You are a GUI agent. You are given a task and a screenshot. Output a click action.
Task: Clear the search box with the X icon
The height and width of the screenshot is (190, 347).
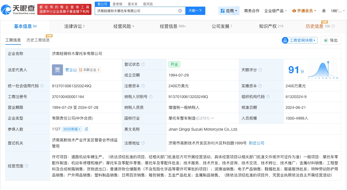(180, 11)
